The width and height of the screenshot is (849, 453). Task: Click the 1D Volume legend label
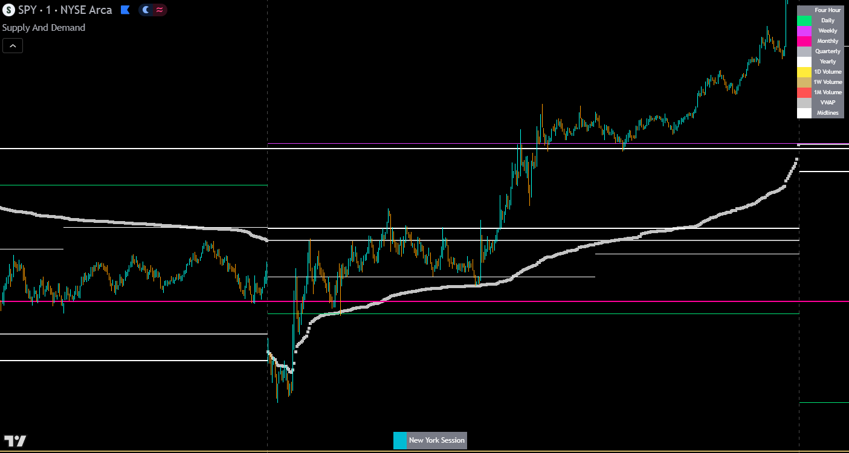point(827,72)
